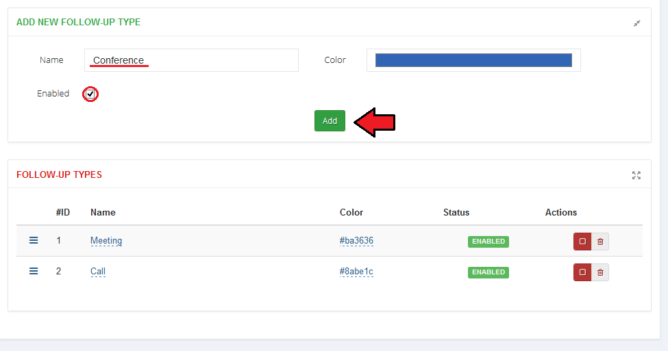Click the Enabled label text
Screen dimensions: 668x351
click(53, 94)
